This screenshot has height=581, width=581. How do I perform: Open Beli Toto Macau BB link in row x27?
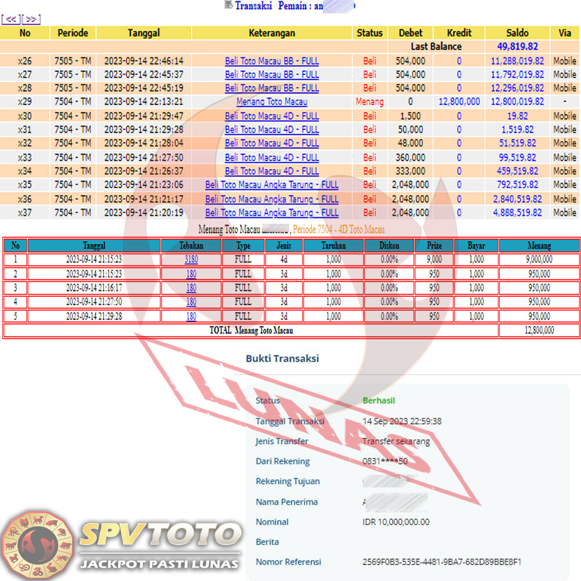(x=271, y=74)
